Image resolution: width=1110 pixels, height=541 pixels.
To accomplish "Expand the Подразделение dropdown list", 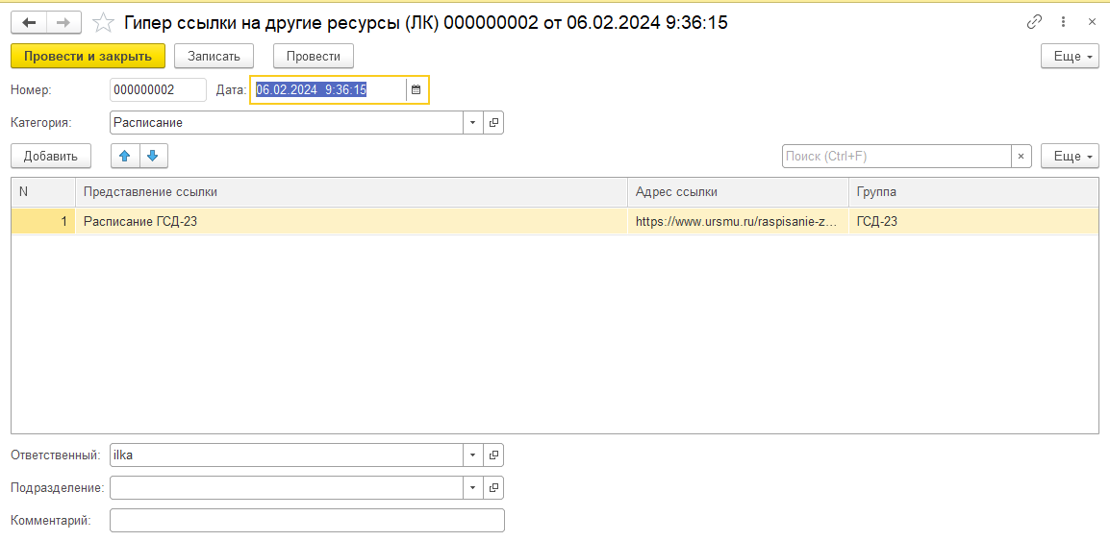I will (x=472, y=488).
